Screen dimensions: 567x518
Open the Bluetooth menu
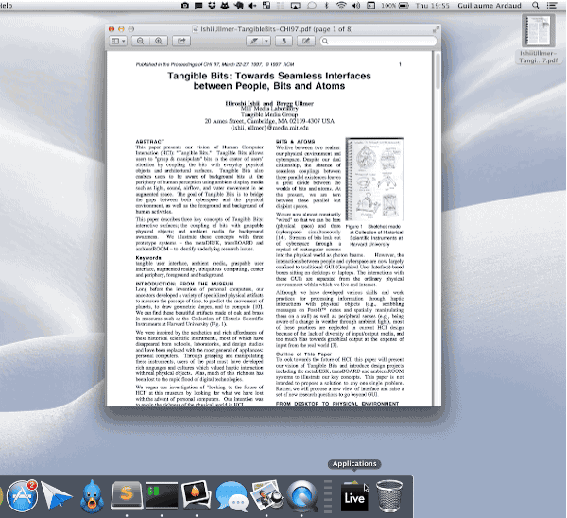pyautogui.click(x=326, y=6)
